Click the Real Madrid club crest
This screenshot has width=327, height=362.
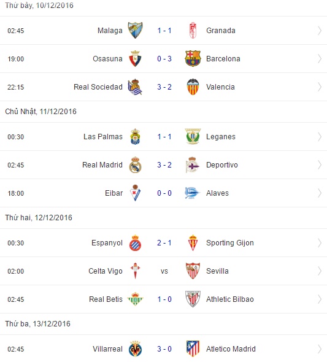pyautogui.click(x=135, y=165)
